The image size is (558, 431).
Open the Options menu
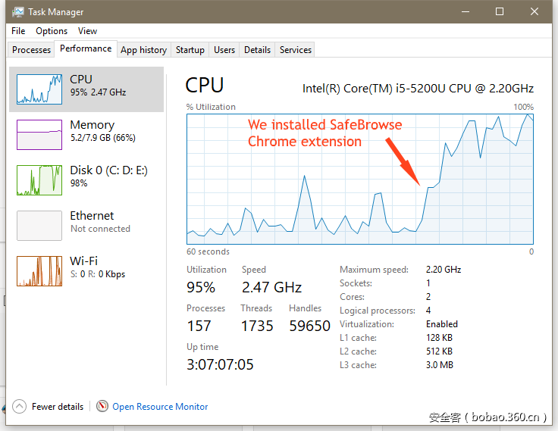(52, 31)
